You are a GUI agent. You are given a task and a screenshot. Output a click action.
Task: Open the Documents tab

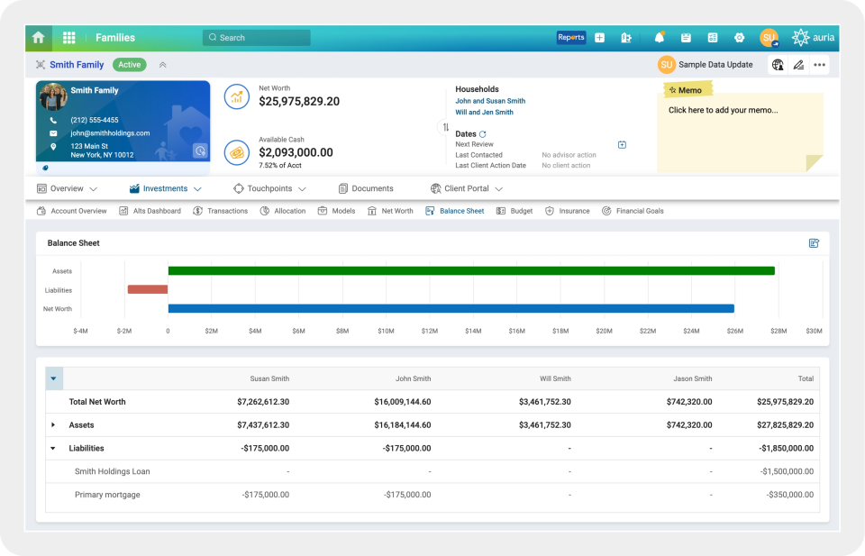[366, 188]
